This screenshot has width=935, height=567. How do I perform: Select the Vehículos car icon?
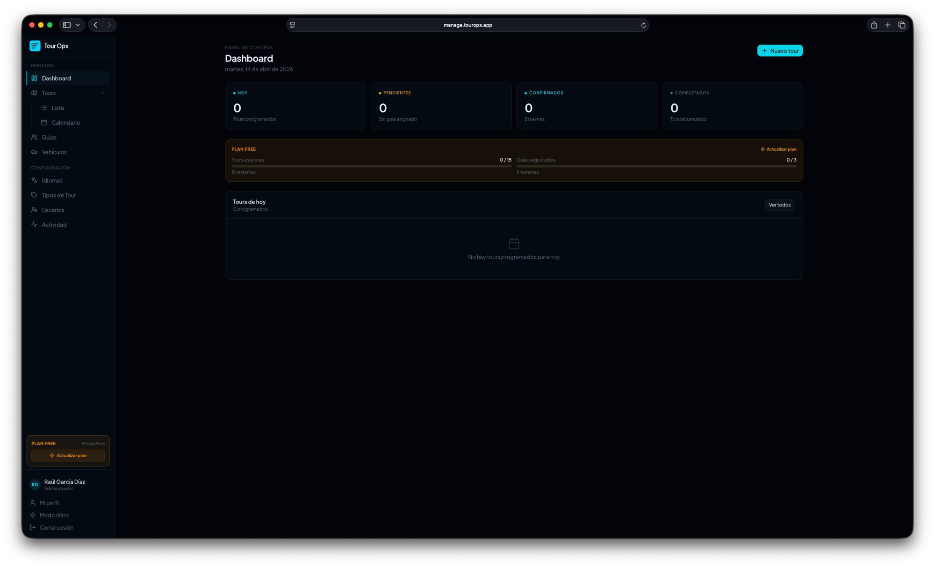click(x=34, y=152)
